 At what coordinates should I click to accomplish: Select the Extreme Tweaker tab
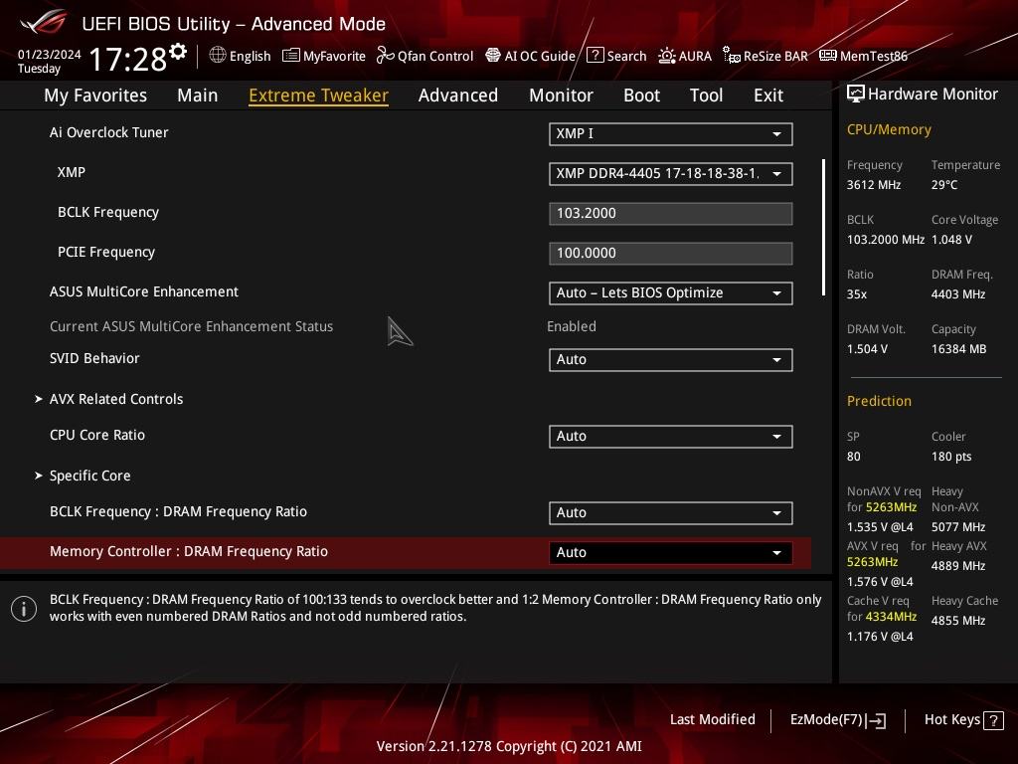click(318, 95)
